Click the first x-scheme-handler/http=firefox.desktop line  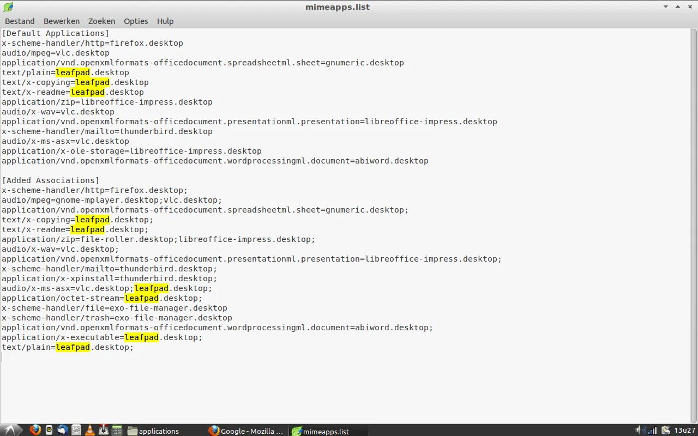(x=93, y=43)
